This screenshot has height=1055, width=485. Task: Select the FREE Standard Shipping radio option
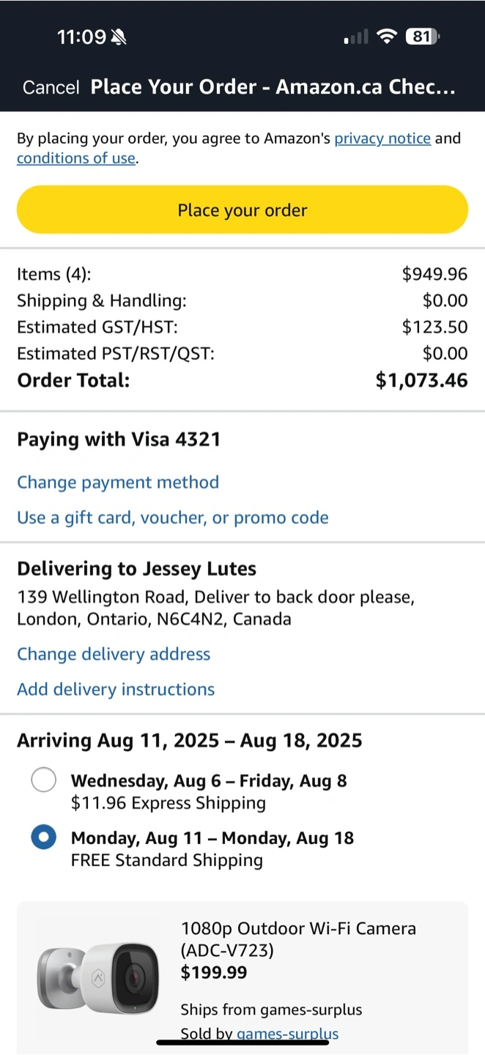tap(44, 838)
